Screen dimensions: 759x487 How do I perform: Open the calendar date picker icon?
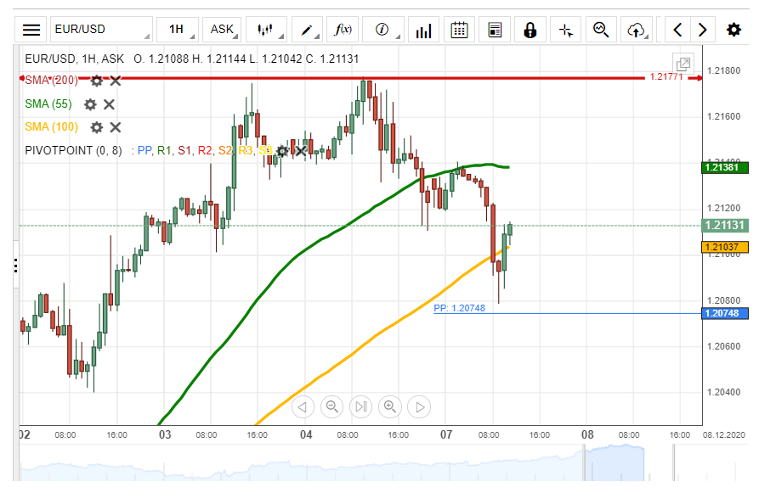click(x=459, y=30)
